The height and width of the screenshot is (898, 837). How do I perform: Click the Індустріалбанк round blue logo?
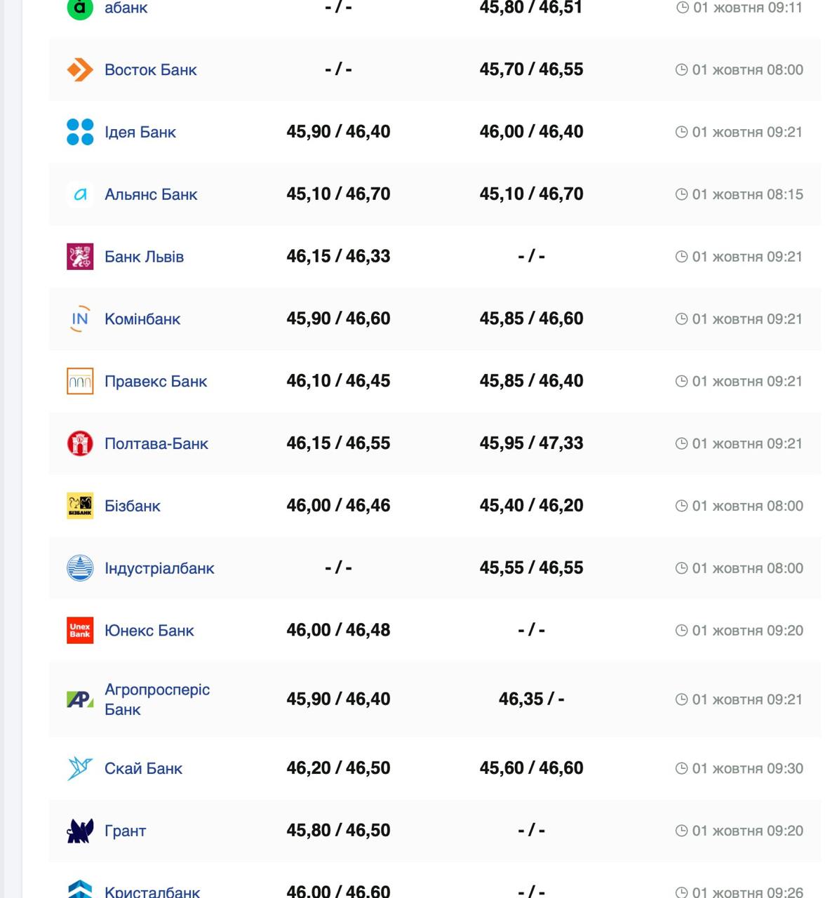coord(79,568)
